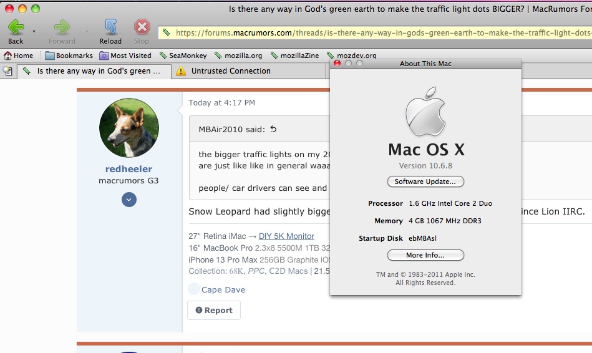Switch to 'Is there any way in God's green' tab
Screen dimensions: 592x353
(x=94, y=71)
